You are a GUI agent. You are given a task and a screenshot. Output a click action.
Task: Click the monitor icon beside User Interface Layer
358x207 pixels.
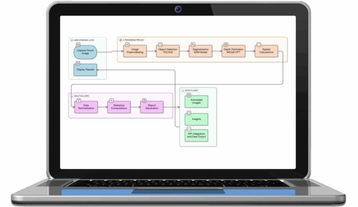pyautogui.click(x=72, y=40)
